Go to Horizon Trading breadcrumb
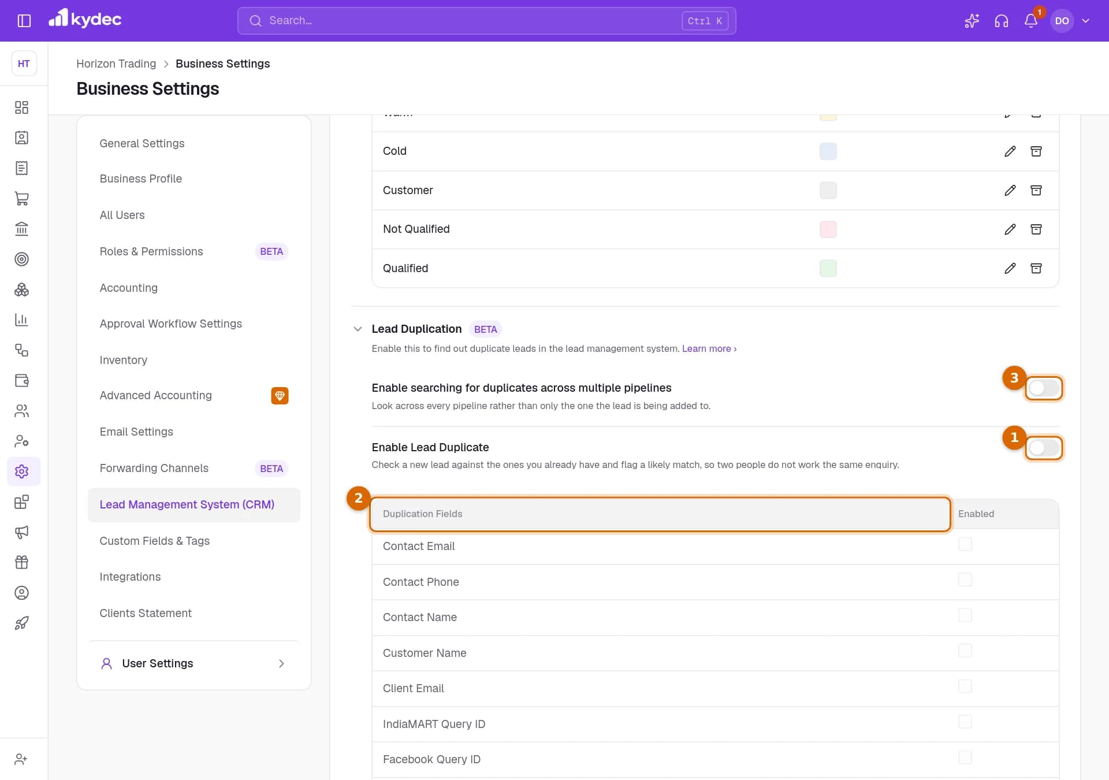This screenshot has height=780, width=1109. pos(116,64)
